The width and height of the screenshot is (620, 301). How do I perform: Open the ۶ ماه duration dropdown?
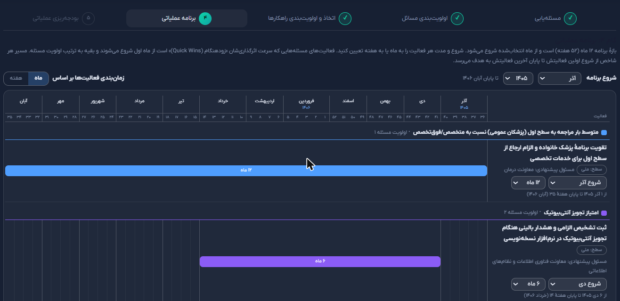coord(528,284)
